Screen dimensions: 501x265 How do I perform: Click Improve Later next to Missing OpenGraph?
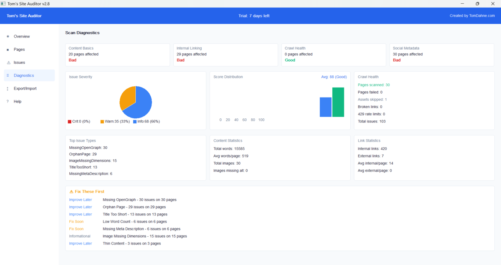pos(80,200)
